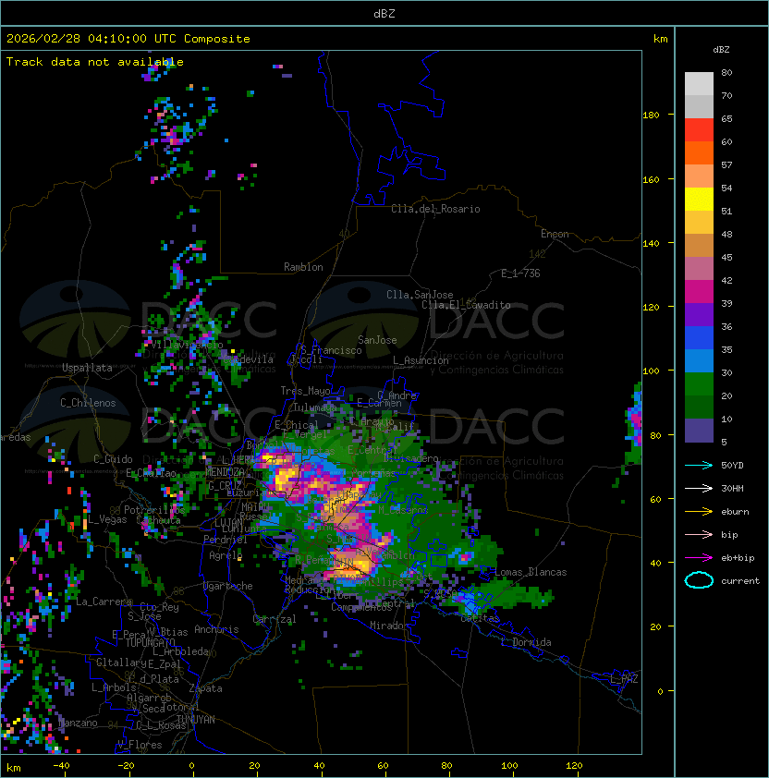Screen dimensions: 769x778
Task: Click the white 30HM arrow in legend
Action: coord(699,488)
